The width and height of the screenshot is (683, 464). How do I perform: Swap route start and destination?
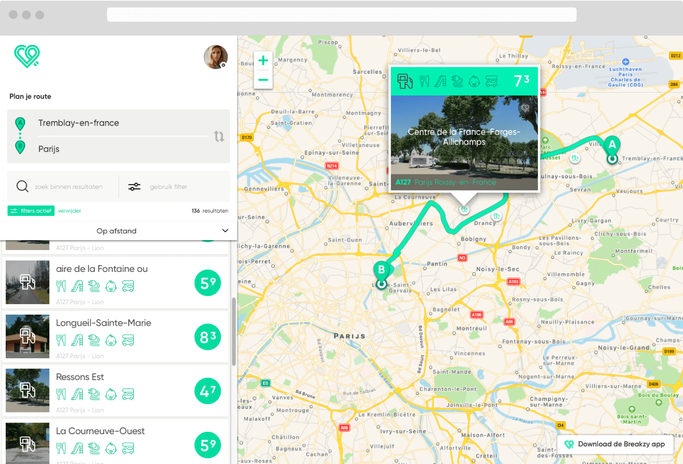pos(219,136)
